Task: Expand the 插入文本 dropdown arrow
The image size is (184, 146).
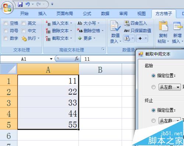Action: tap(71, 23)
